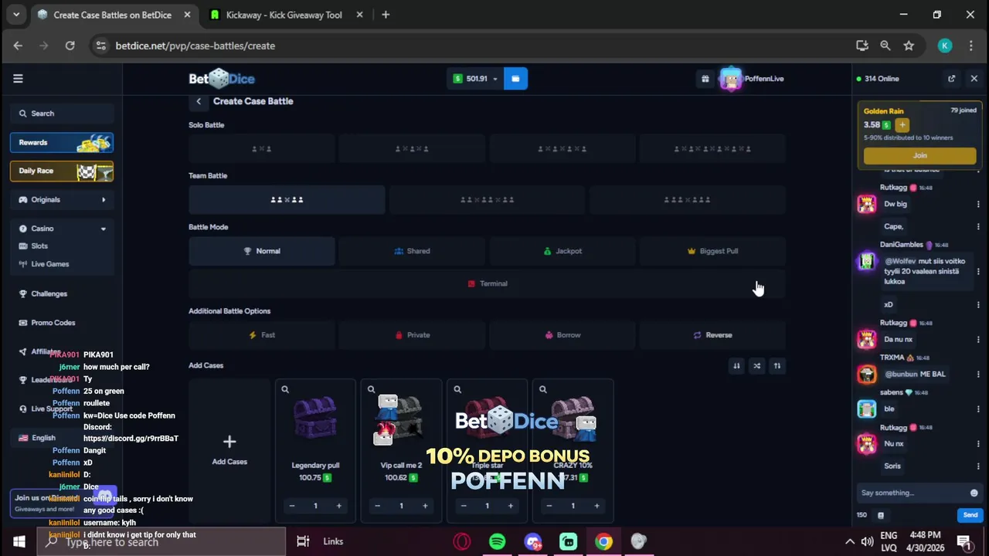The image size is (989, 556).
Task: Open the hamburger menu on BetDice
Action: pyautogui.click(x=18, y=78)
